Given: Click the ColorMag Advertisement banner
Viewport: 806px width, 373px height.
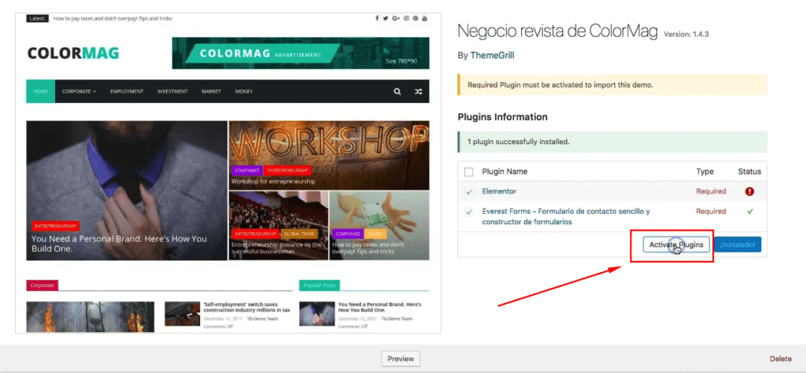Looking at the screenshot, I should (x=301, y=53).
